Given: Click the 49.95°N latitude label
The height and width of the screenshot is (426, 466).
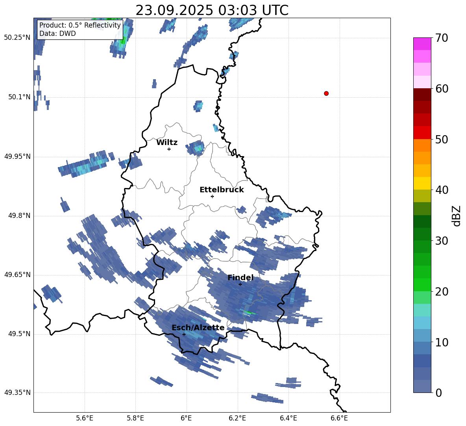Looking at the screenshot, I should click(x=17, y=156).
